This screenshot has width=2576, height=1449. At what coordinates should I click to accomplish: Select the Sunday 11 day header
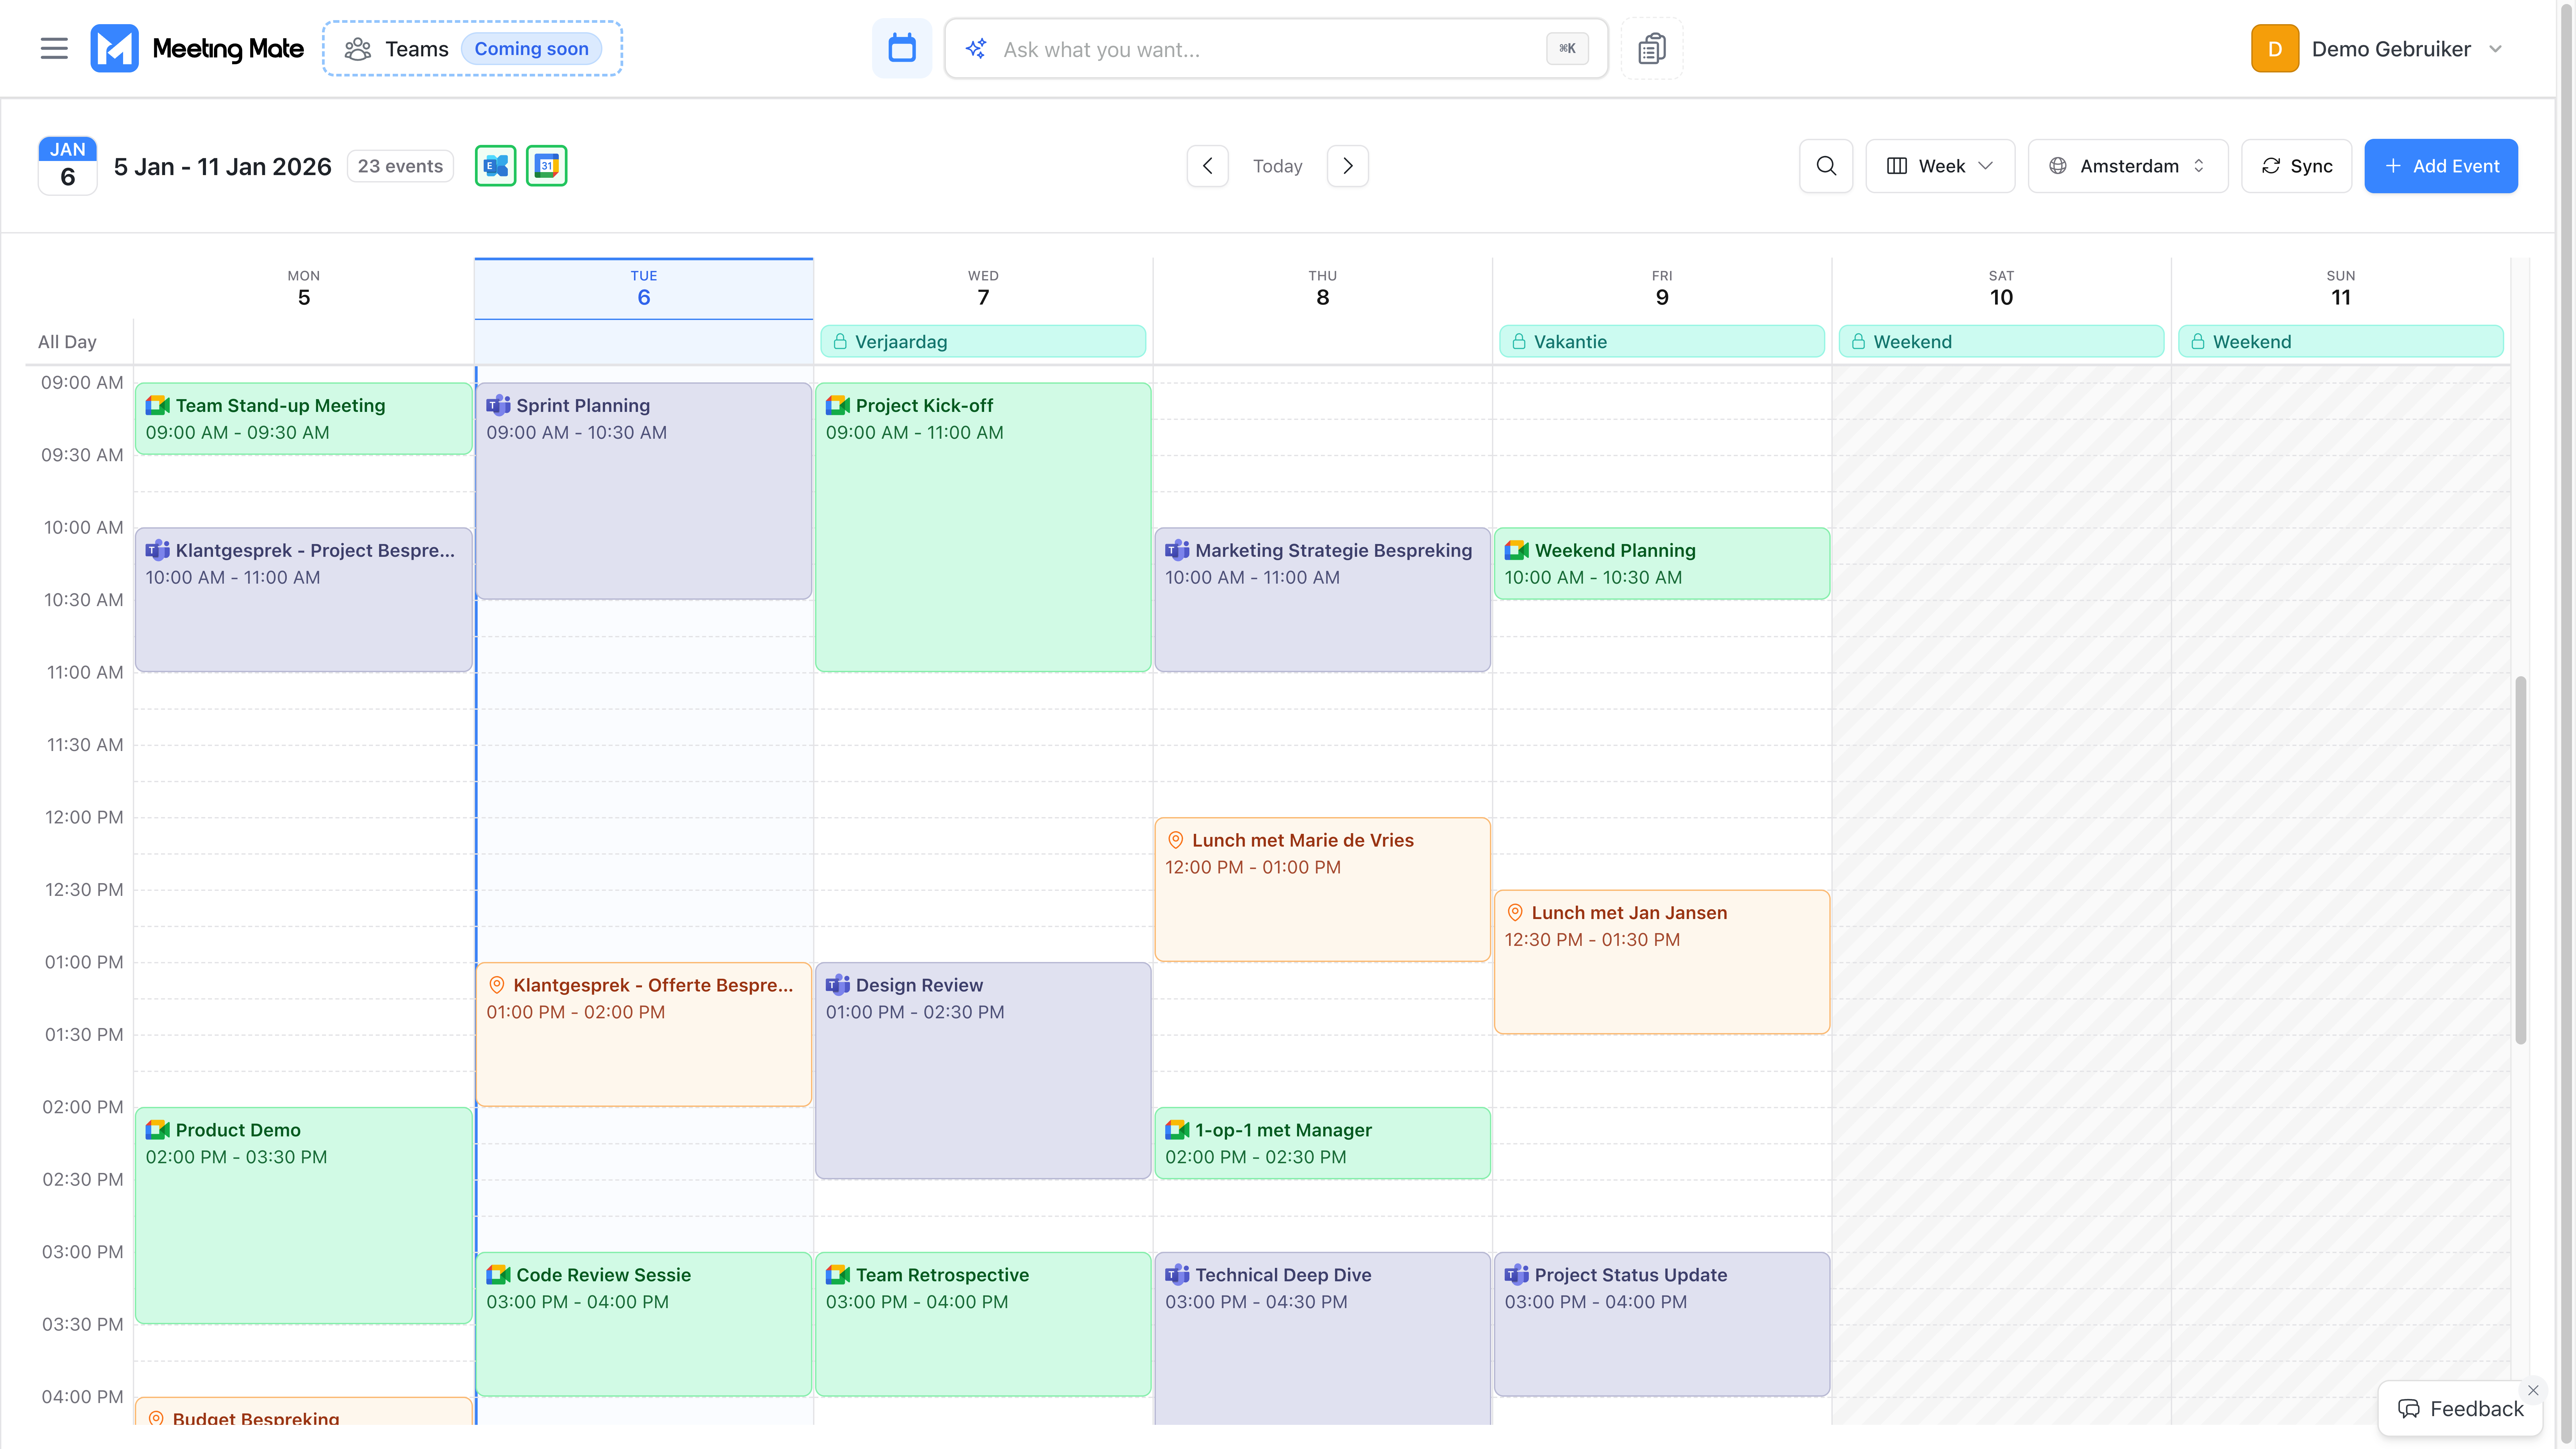[x=2341, y=288]
